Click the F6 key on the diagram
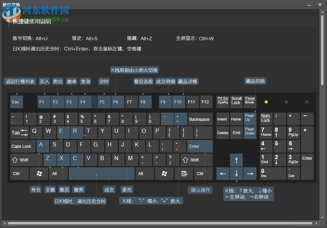The width and height of the screenshot is (327, 228). tap(118, 102)
